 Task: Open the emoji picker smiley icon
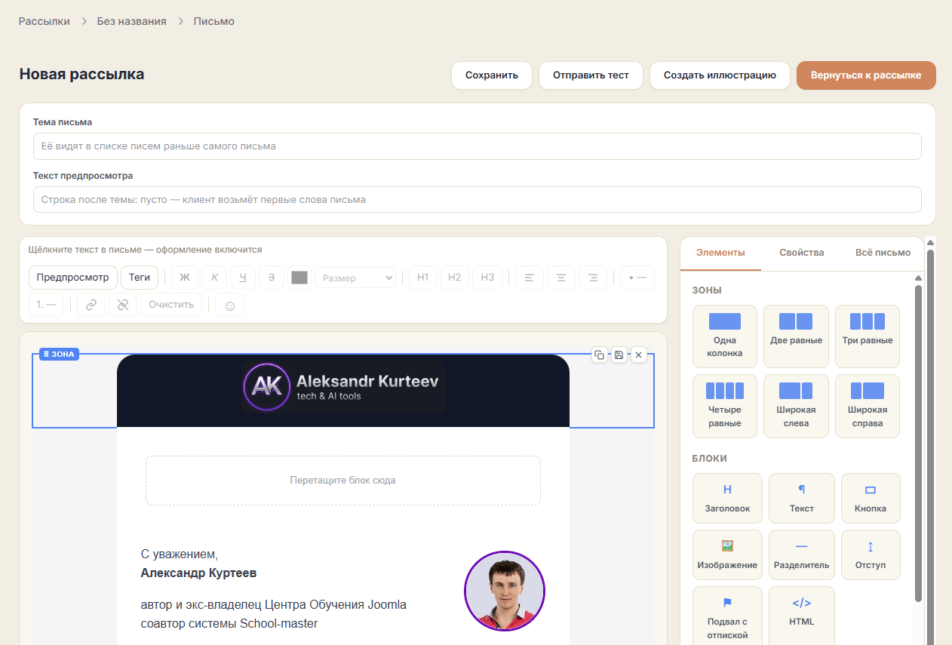click(230, 305)
